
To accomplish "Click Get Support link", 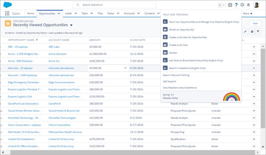I will [x=169, y=81].
